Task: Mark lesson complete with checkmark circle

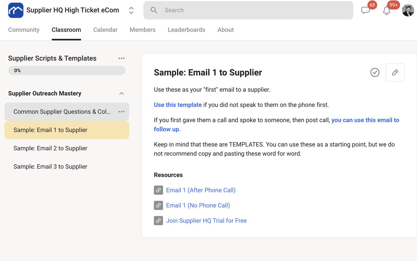Action: click(x=375, y=72)
